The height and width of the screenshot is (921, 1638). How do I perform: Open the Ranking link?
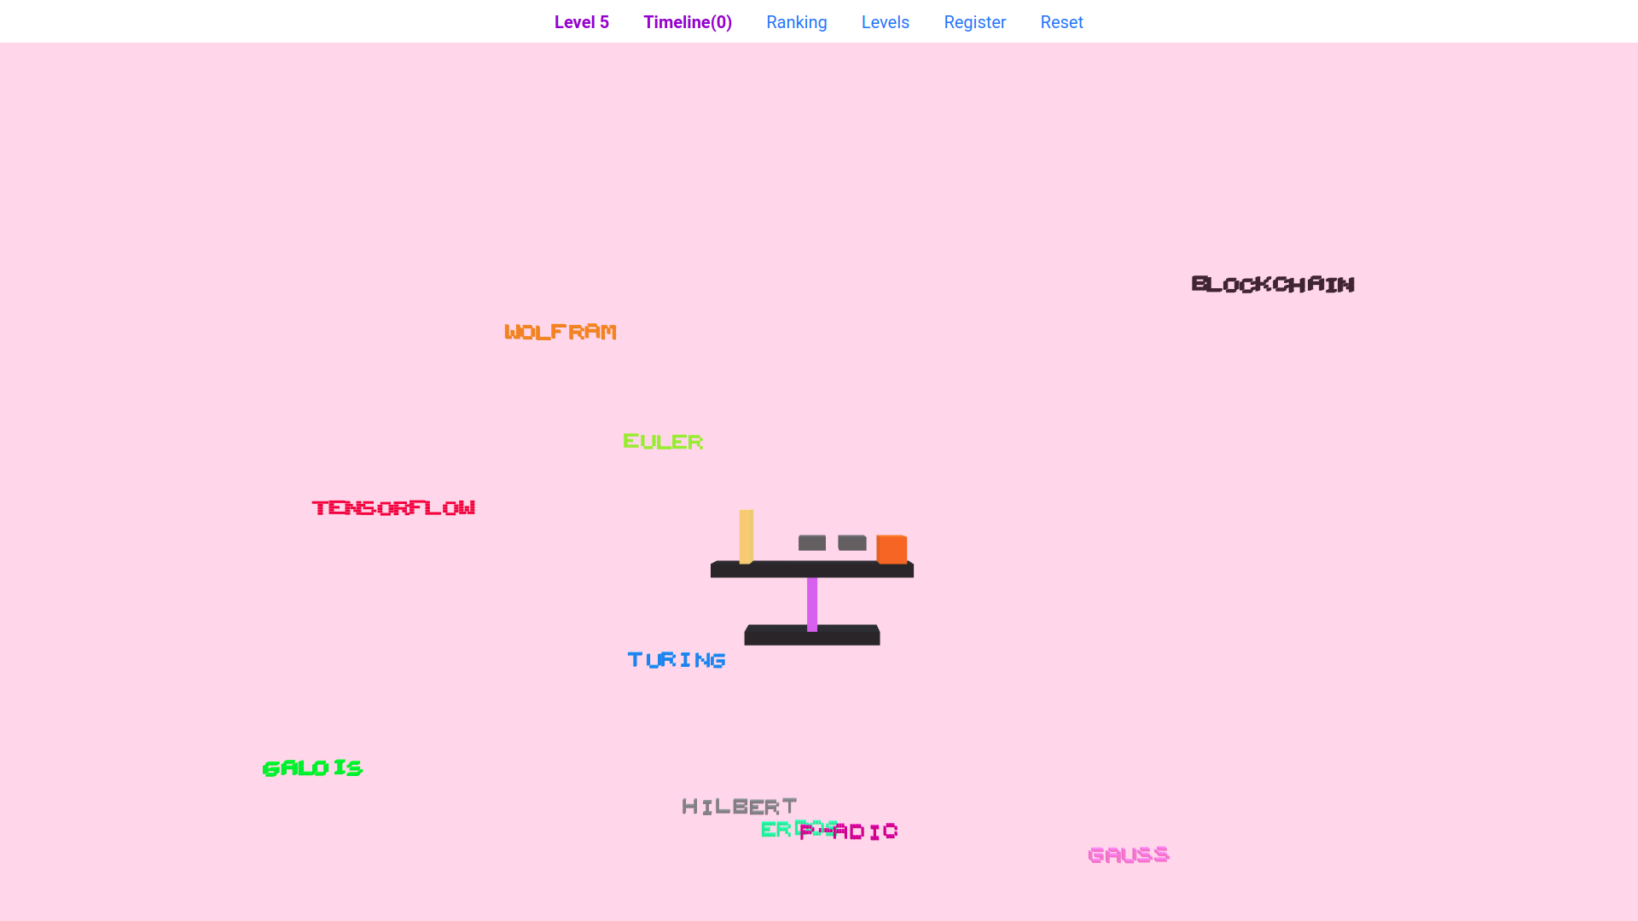(x=796, y=22)
